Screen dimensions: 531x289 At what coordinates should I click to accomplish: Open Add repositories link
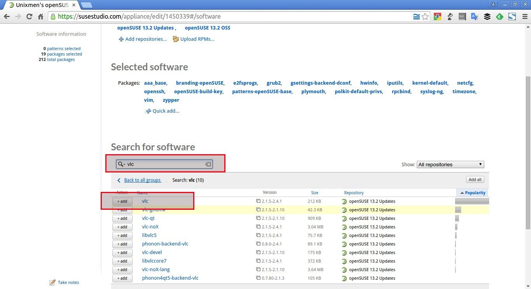click(x=143, y=39)
